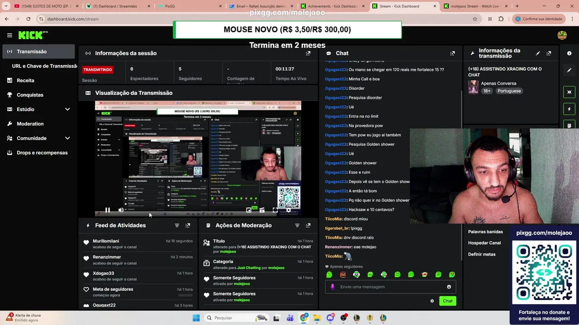Open Just Chatting category link
579x325 pixels.
tap(249, 268)
